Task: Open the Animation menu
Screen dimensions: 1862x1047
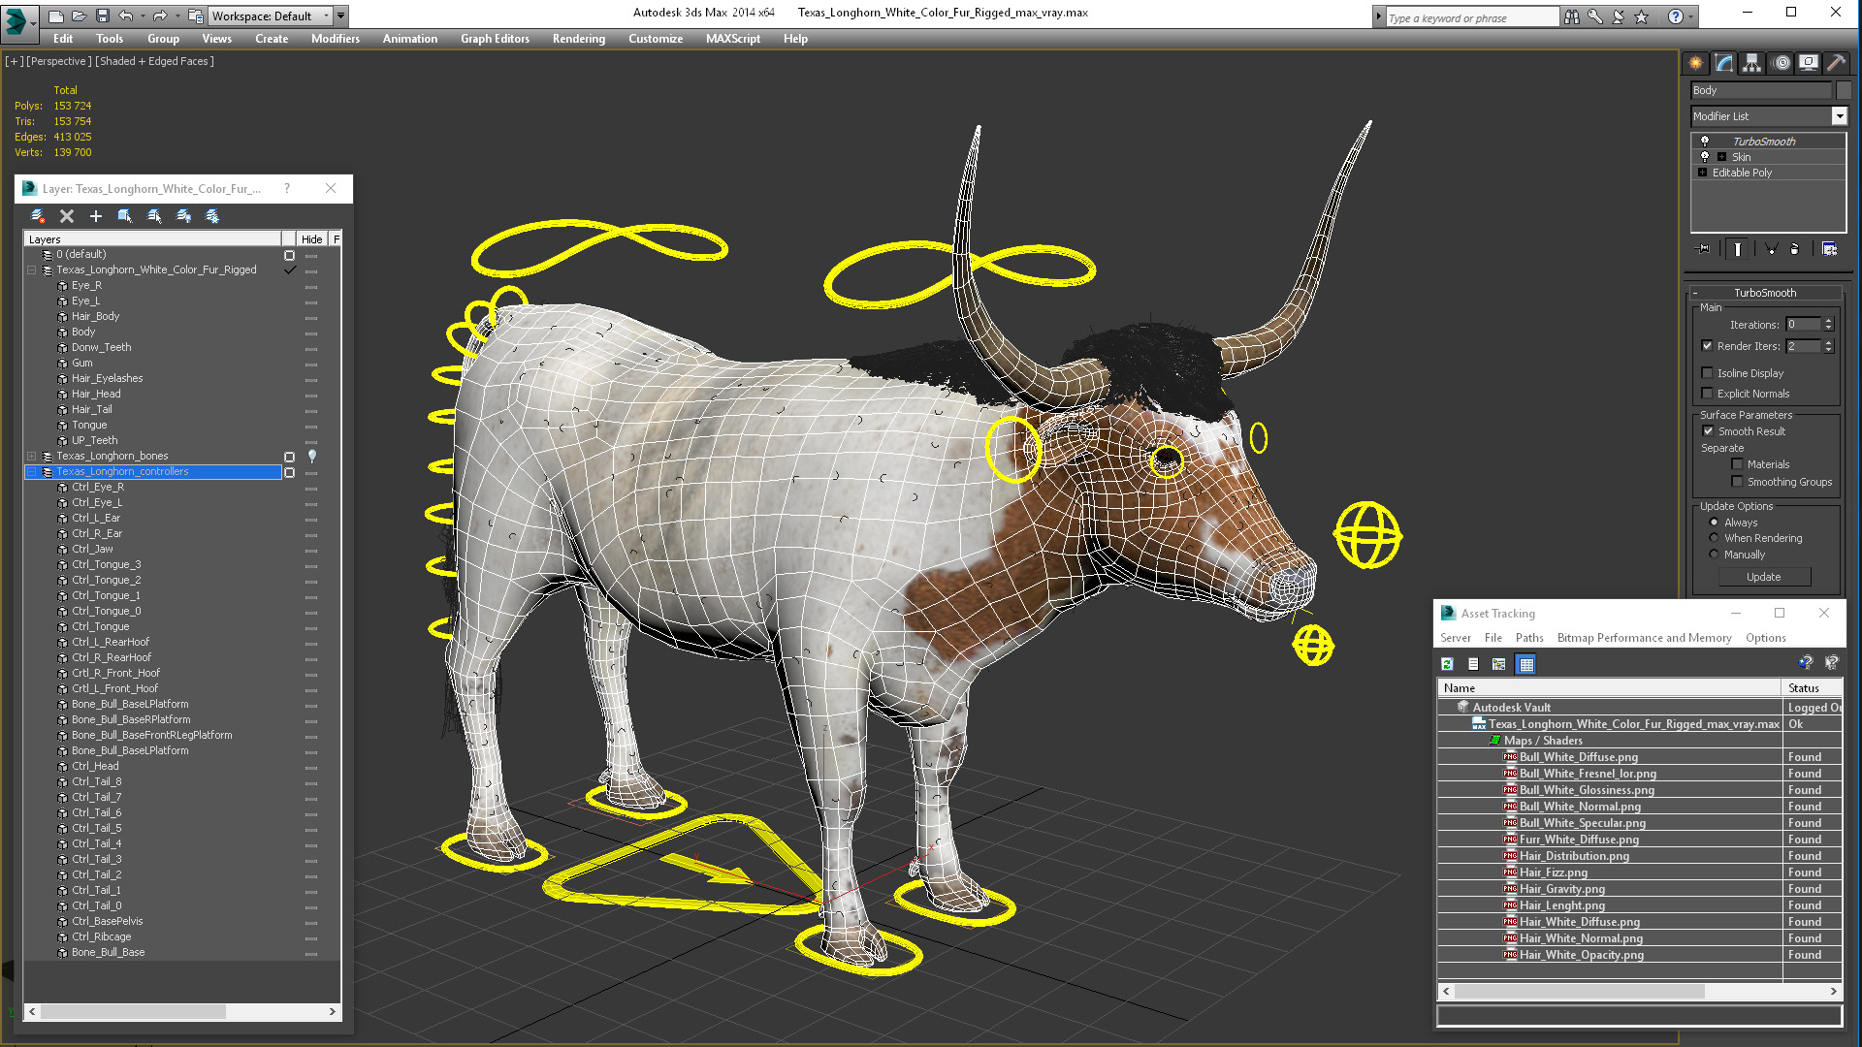Action: 409,39
